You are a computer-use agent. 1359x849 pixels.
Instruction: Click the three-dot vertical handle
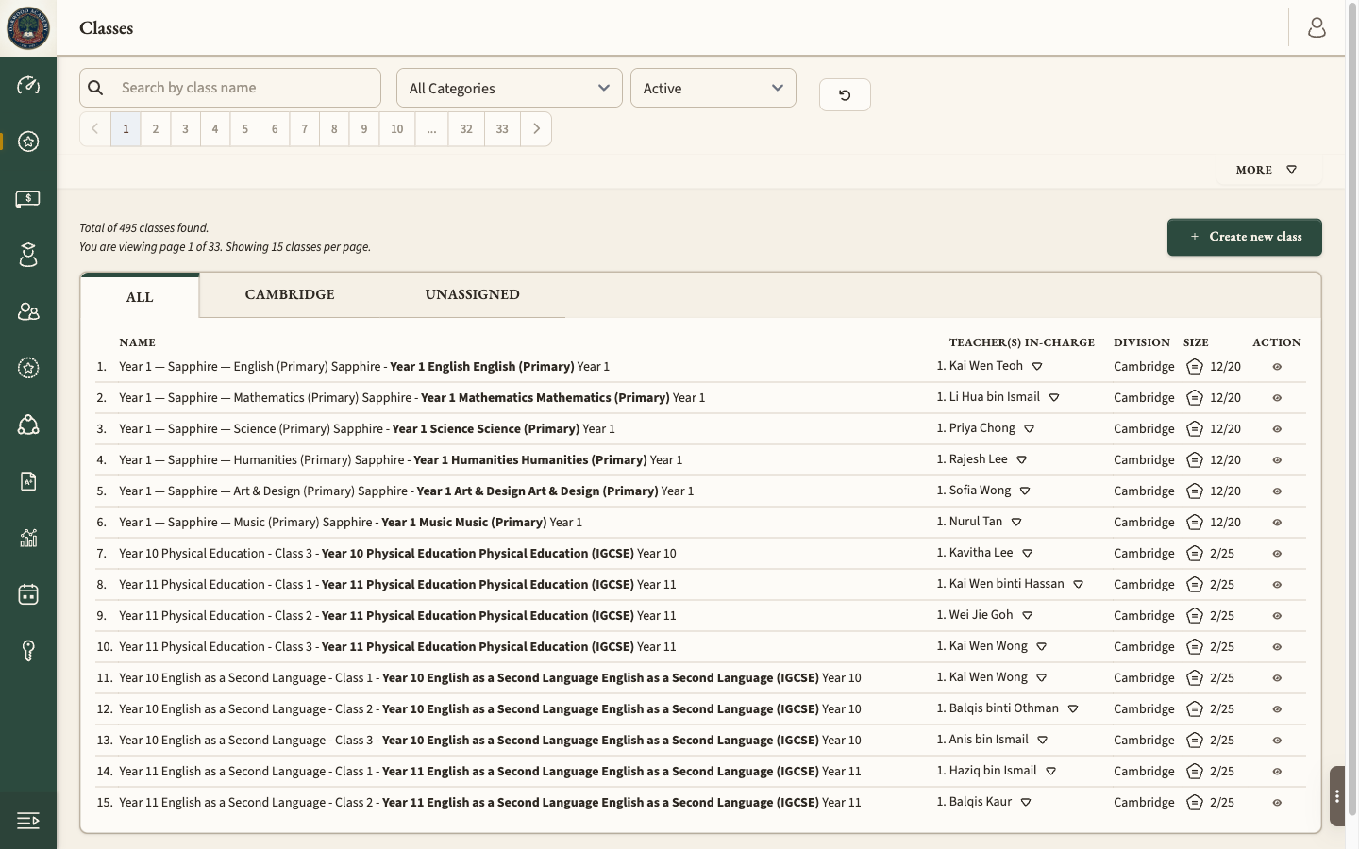1337,796
